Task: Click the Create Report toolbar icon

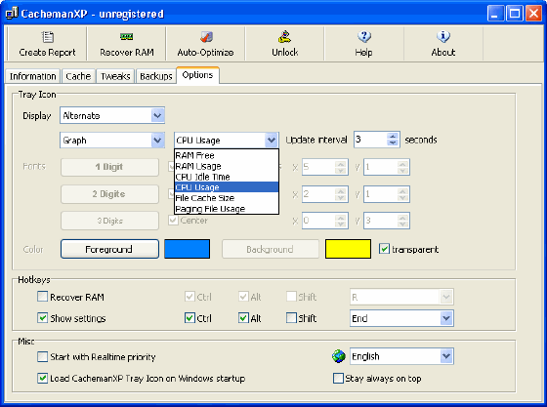Action: 47,36
